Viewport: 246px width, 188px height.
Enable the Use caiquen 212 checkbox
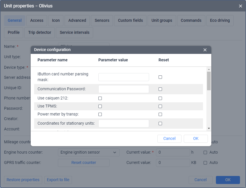click(100, 98)
